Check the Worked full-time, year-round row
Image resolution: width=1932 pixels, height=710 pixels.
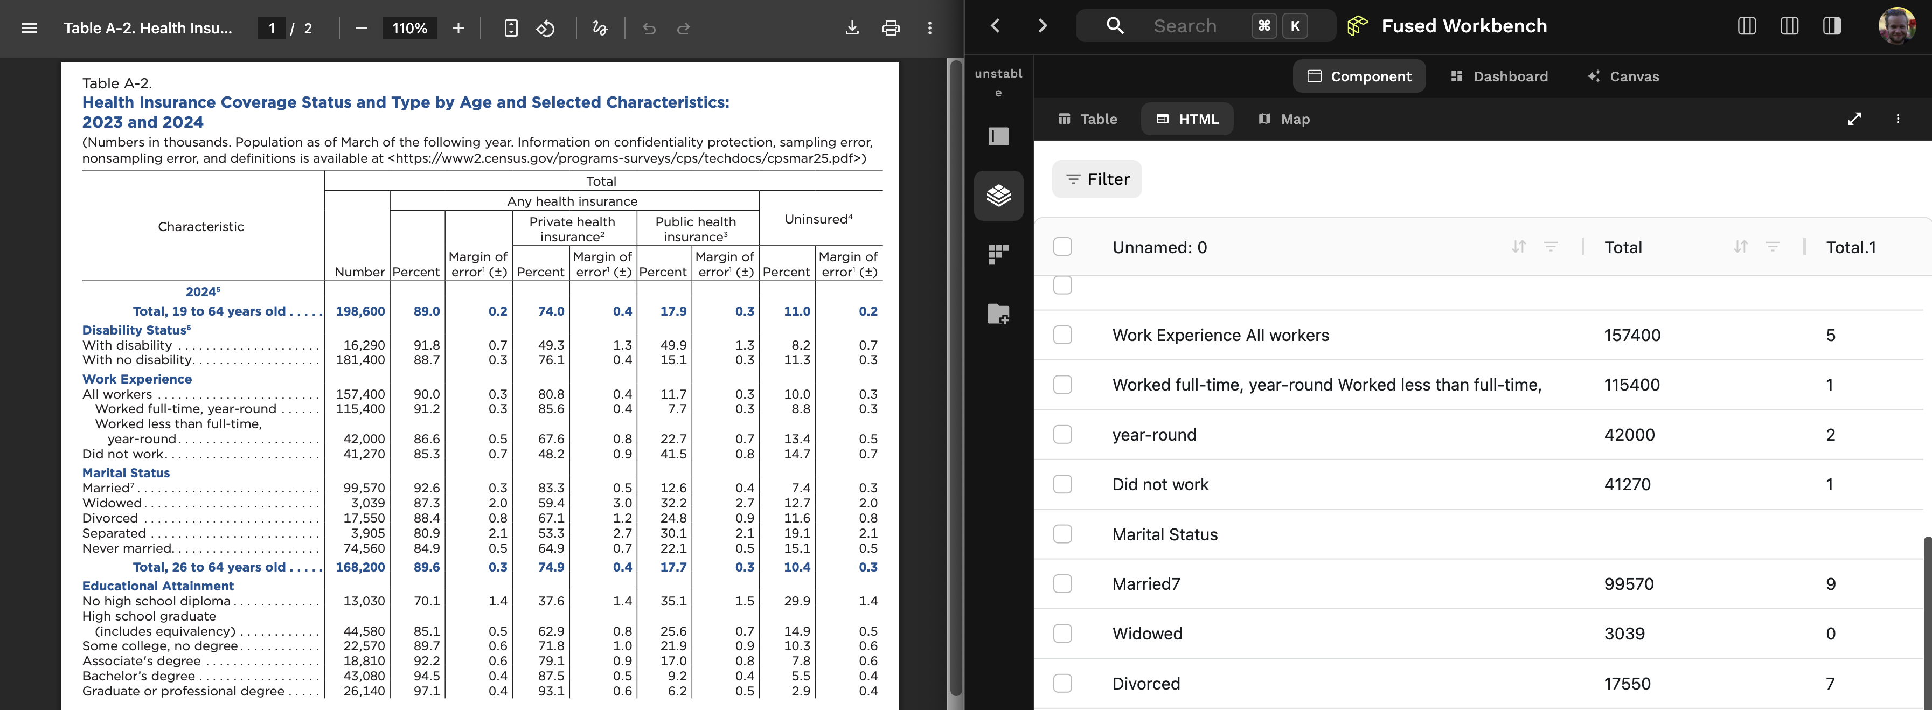click(1063, 385)
